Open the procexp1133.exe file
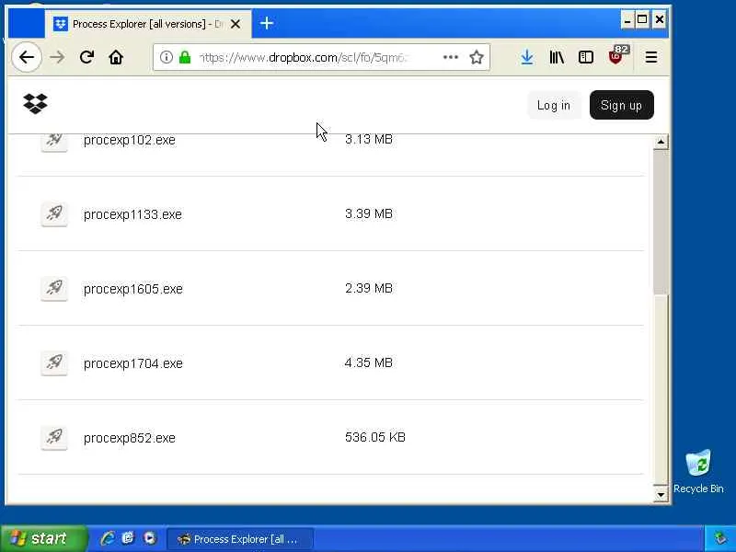736x552 pixels. click(x=132, y=214)
